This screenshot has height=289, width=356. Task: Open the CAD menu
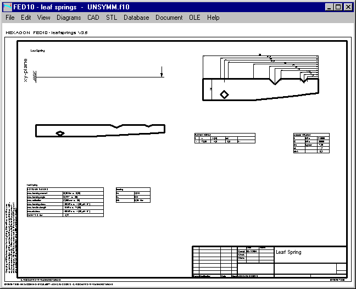(93, 18)
